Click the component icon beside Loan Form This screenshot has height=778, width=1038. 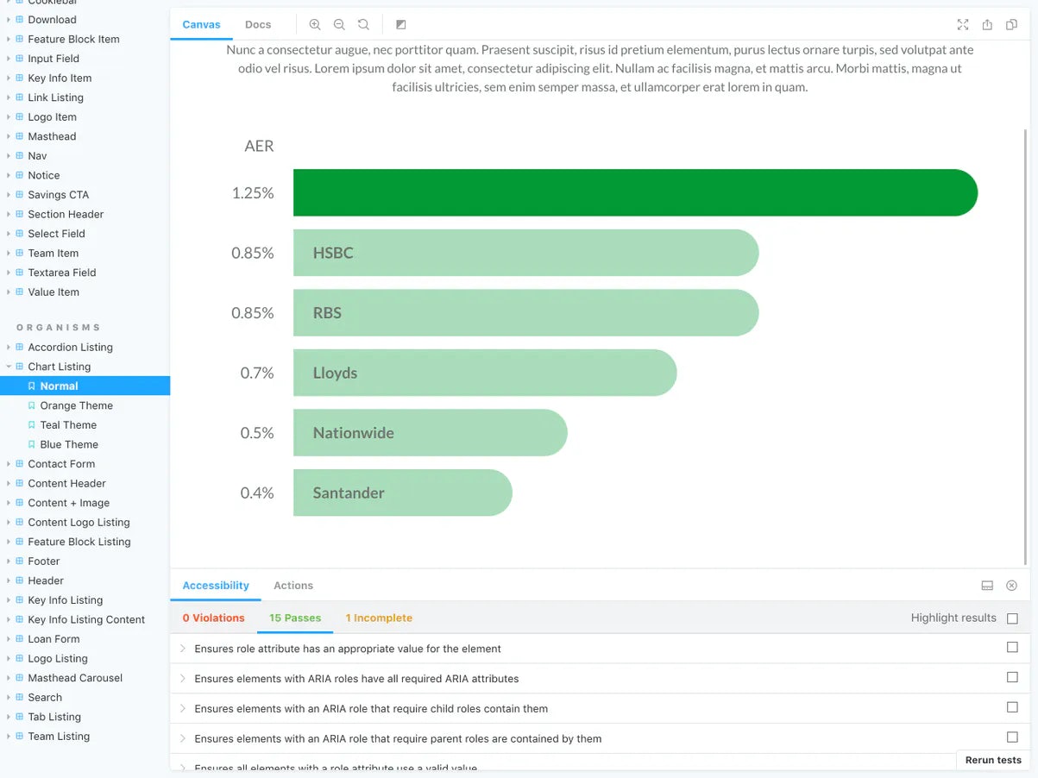pyautogui.click(x=20, y=639)
